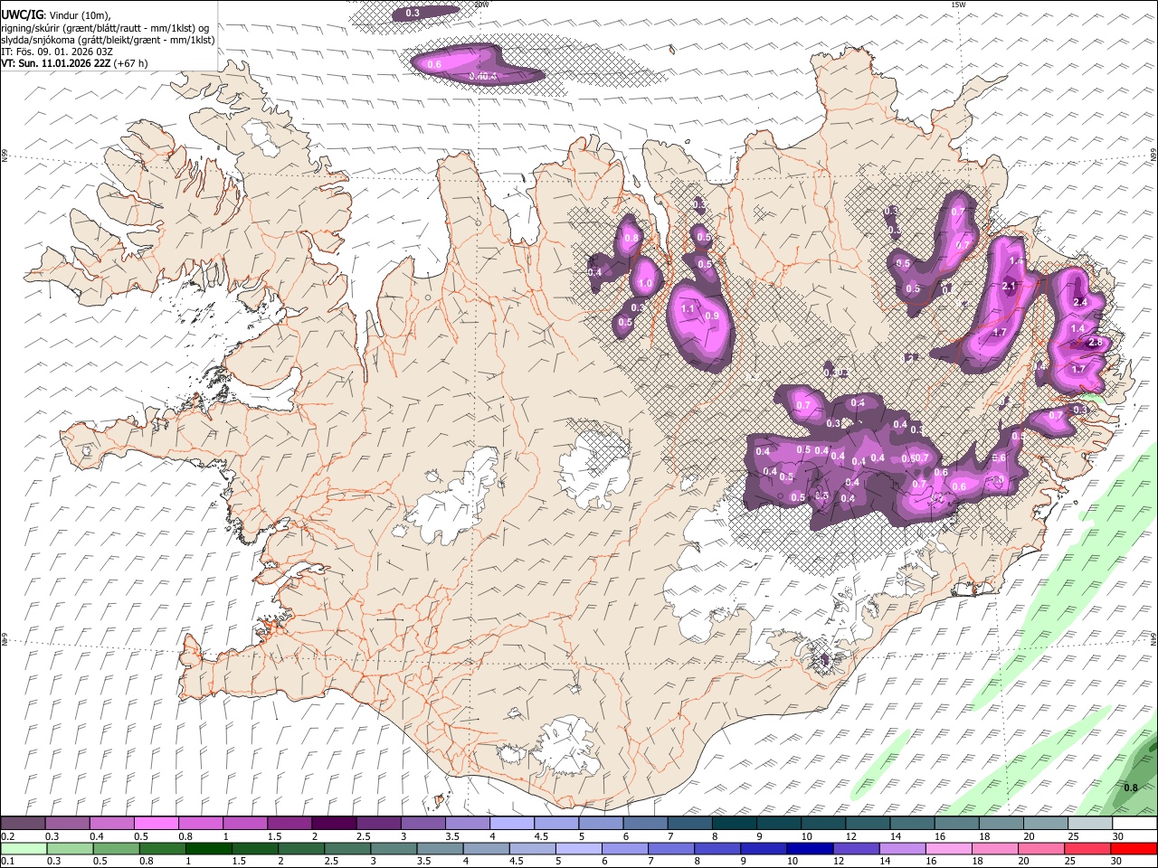
Task: Click the upper legend swatch between 8 and 9
Action: [x=734, y=824]
